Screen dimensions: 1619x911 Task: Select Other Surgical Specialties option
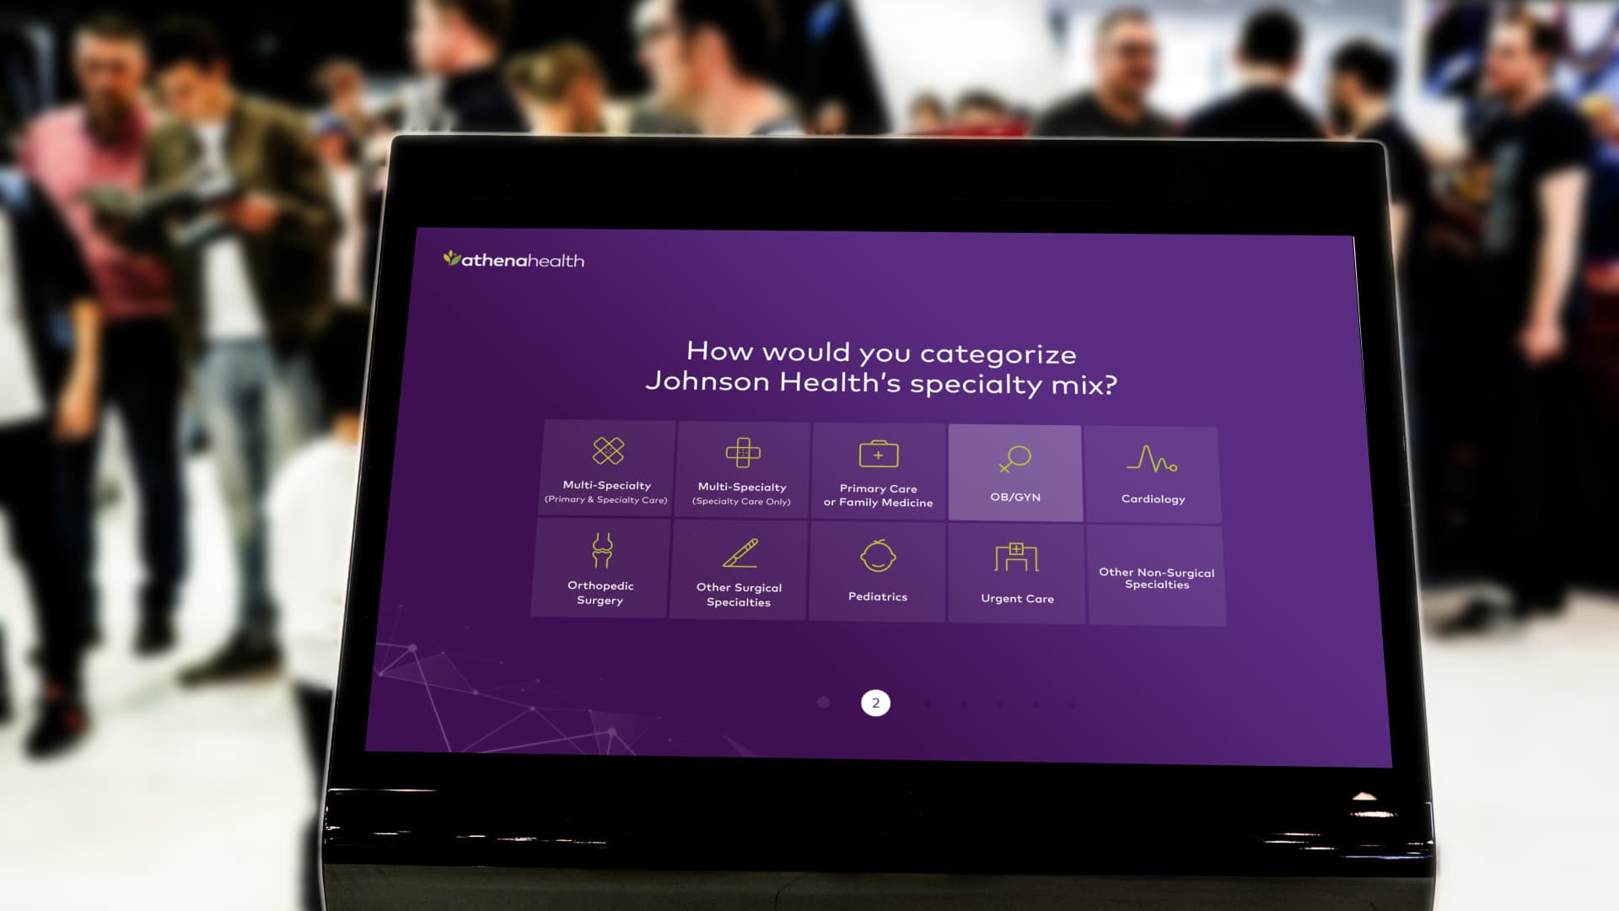pos(740,570)
